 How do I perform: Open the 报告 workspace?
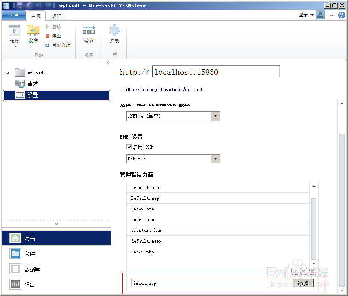pos(56,284)
